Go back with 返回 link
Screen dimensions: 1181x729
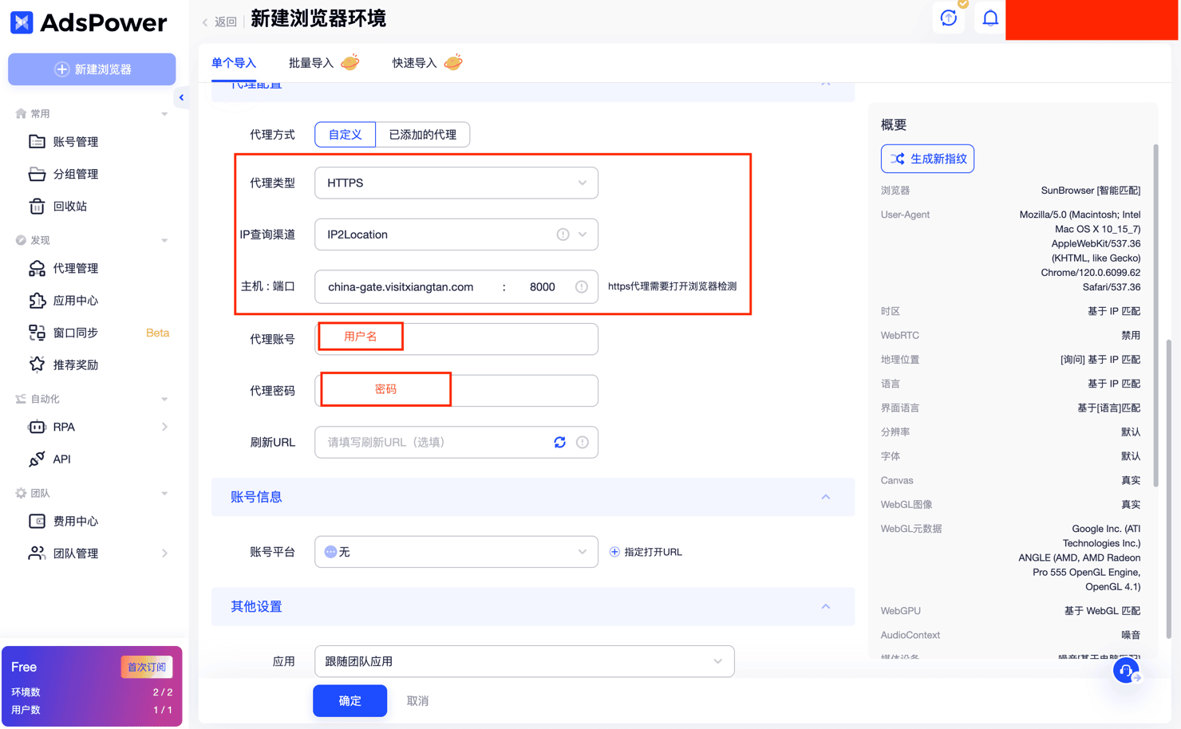click(219, 22)
